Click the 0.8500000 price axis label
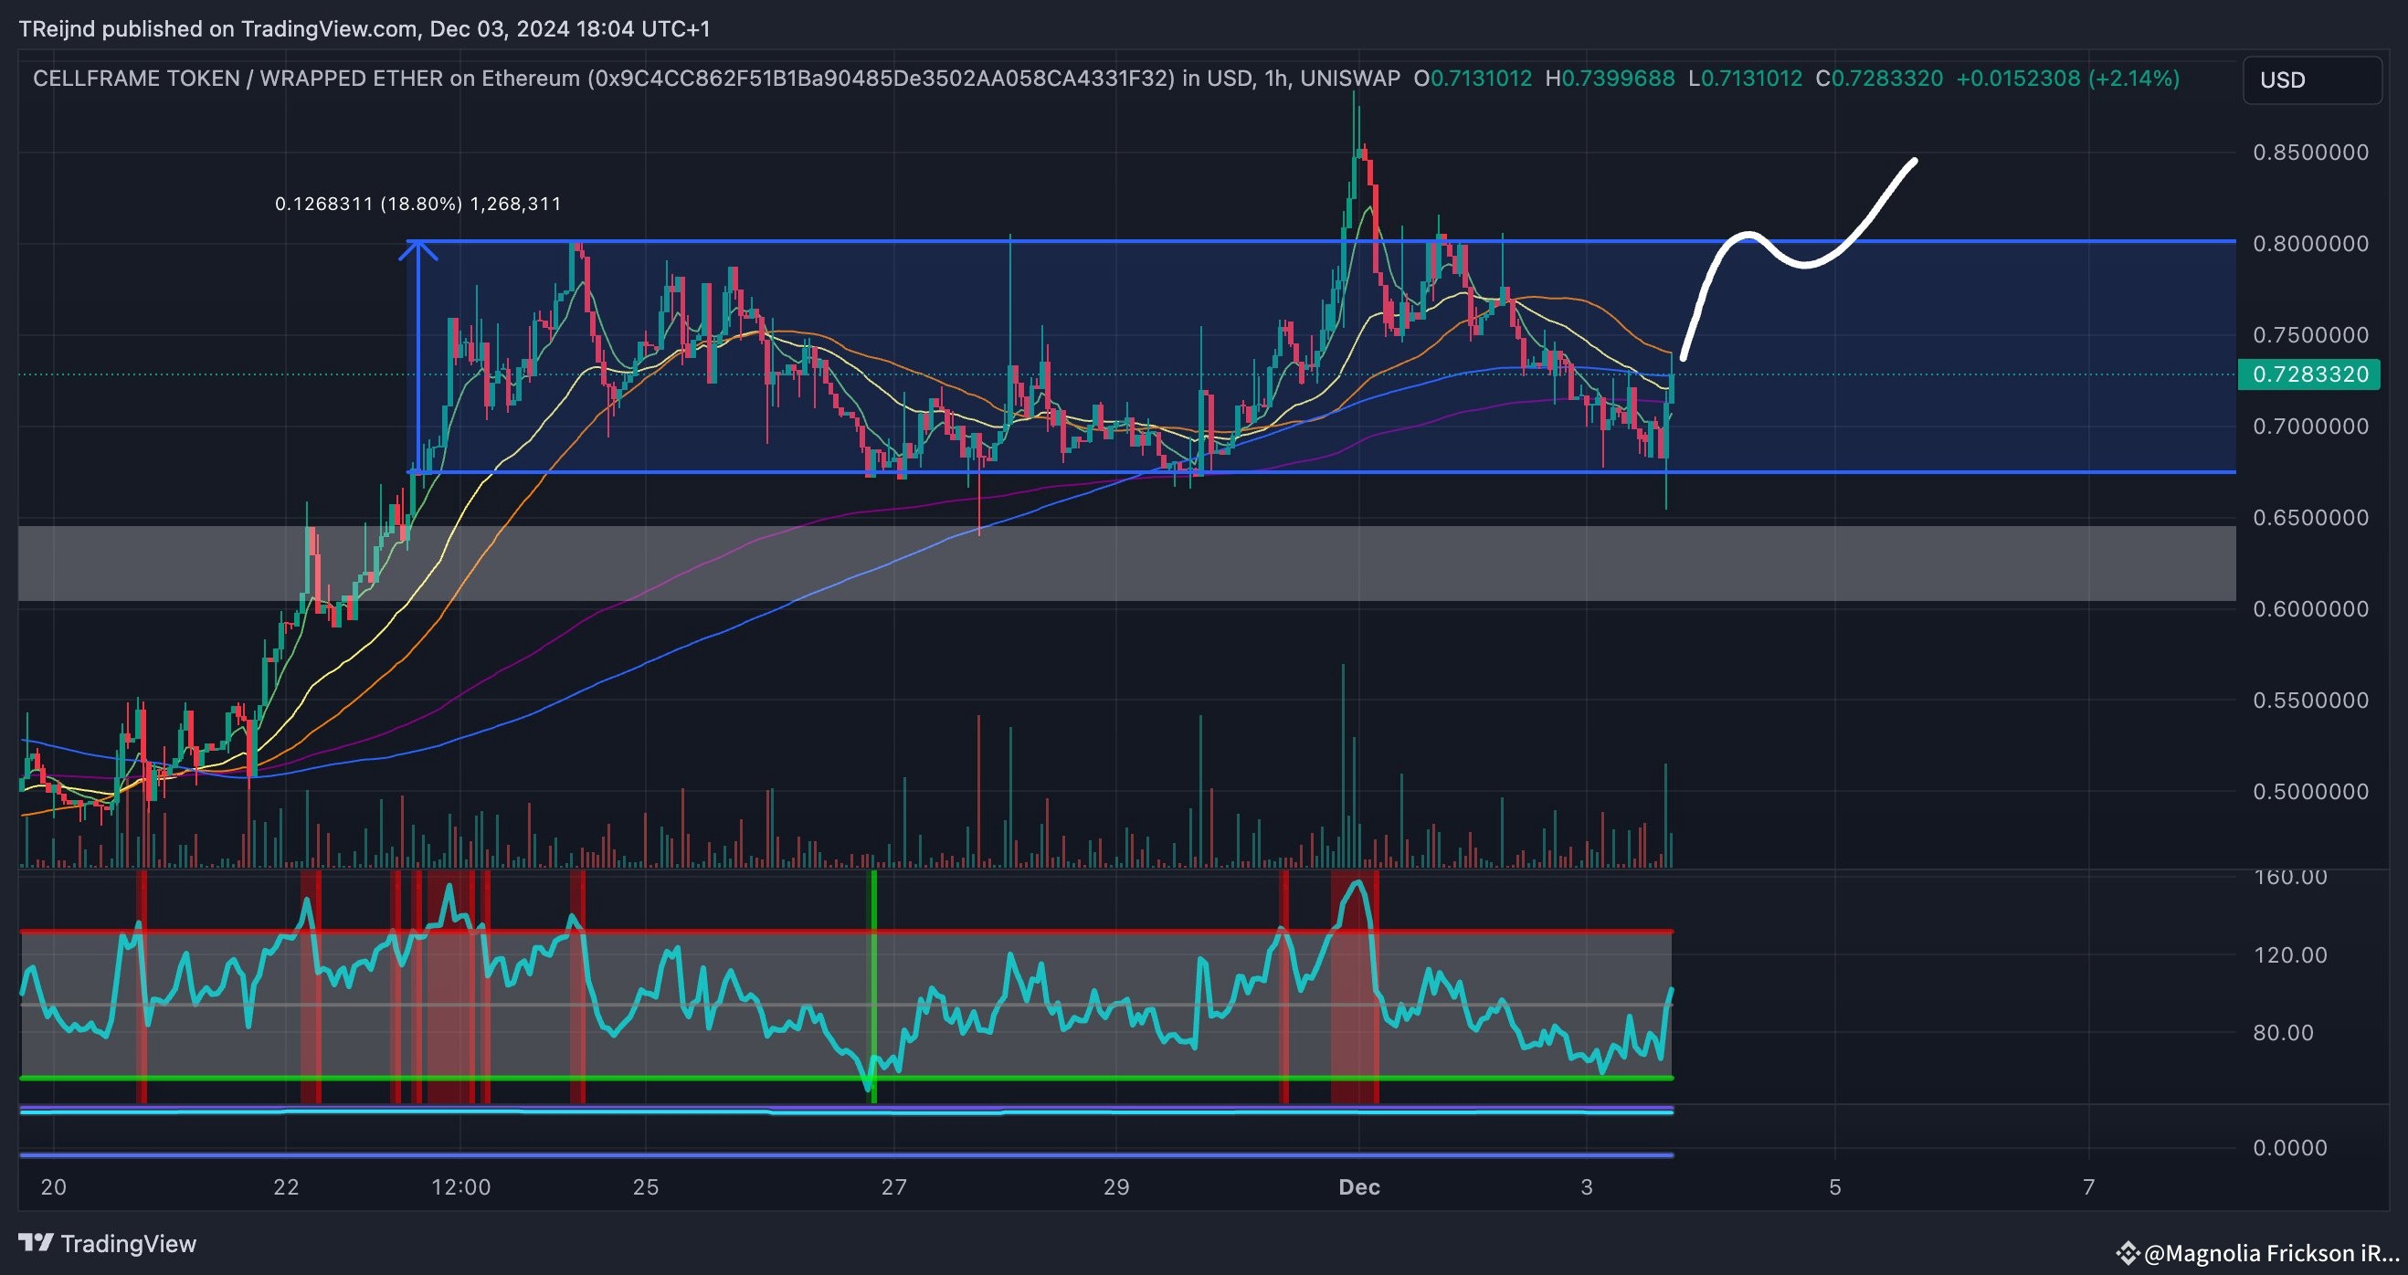Viewport: 2408px width, 1275px height. pyautogui.click(x=2311, y=153)
